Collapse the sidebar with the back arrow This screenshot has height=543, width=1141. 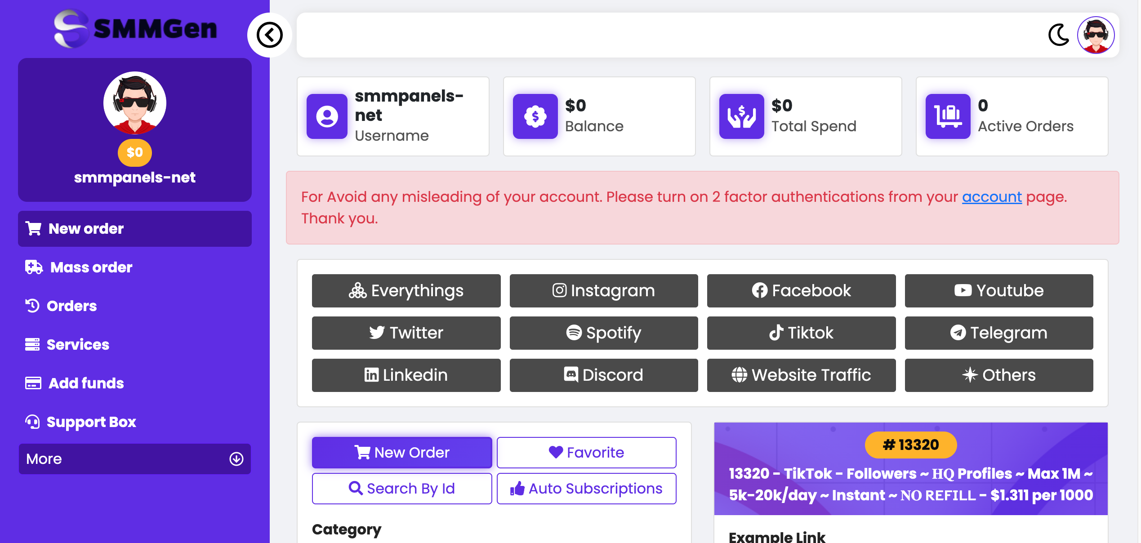(269, 35)
